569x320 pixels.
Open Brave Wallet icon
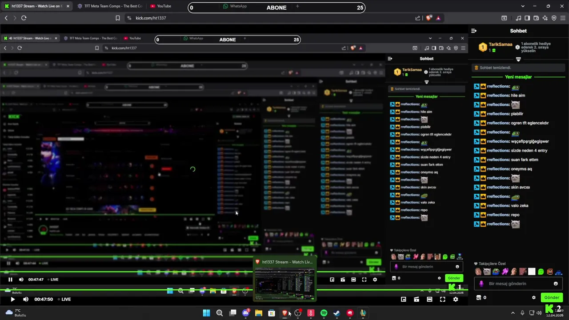pyautogui.click(x=536, y=18)
